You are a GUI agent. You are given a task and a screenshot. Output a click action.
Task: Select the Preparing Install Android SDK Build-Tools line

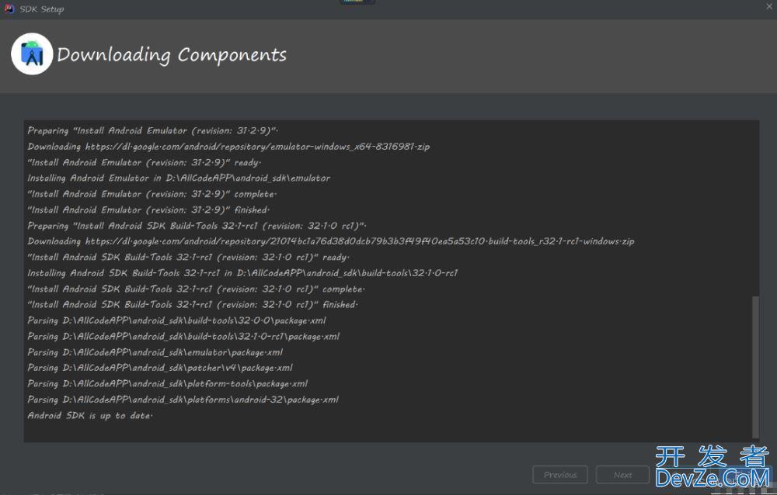(x=197, y=226)
